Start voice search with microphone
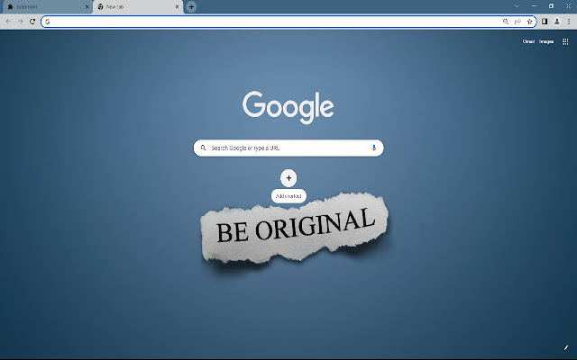The width and height of the screenshot is (577, 360). [x=374, y=148]
